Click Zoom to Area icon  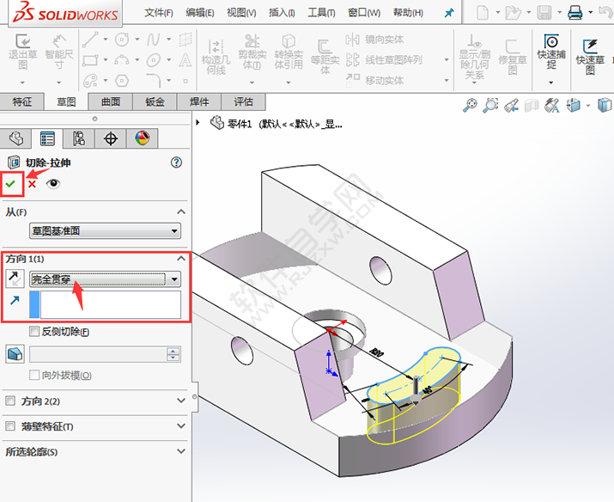pos(489,106)
